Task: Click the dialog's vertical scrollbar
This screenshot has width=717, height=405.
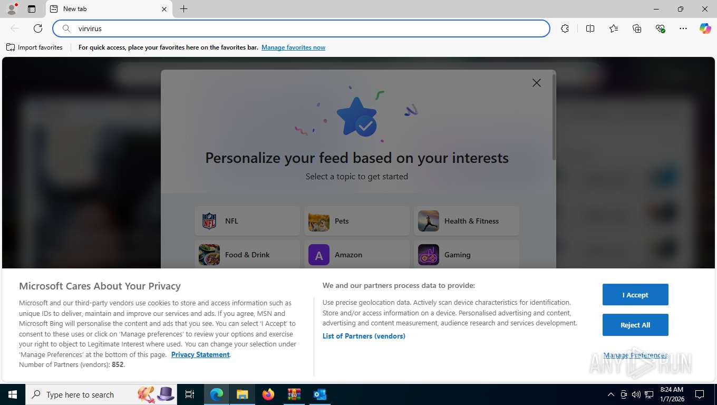Action: [554, 117]
